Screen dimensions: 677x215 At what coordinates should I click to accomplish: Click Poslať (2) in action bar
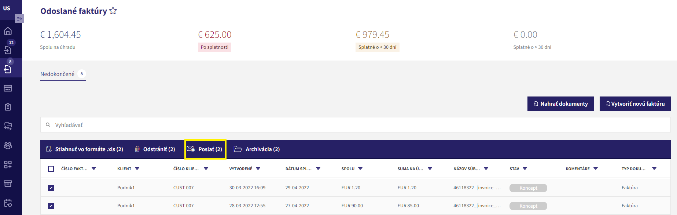tap(205, 149)
